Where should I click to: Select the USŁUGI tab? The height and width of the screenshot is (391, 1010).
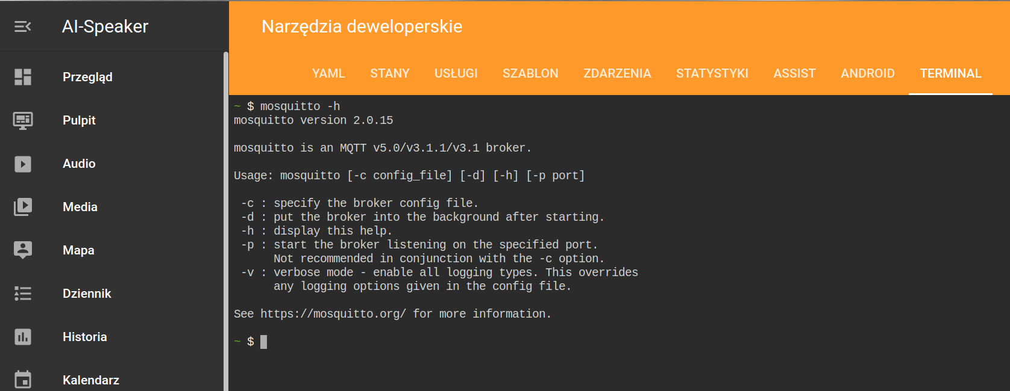coord(456,73)
